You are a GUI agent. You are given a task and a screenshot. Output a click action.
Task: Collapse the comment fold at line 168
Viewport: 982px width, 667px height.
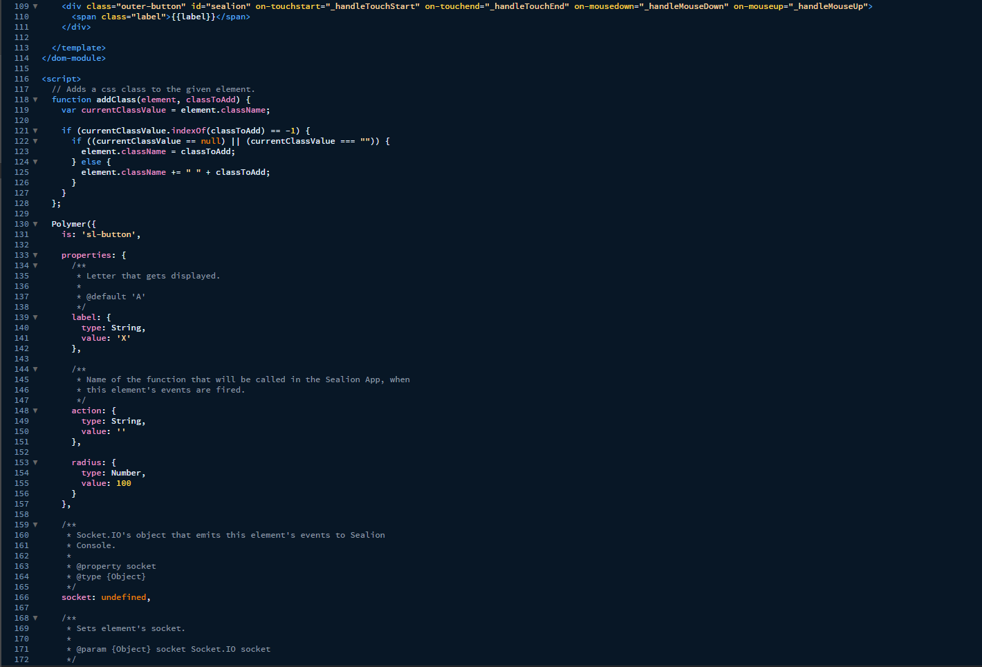click(35, 618)
